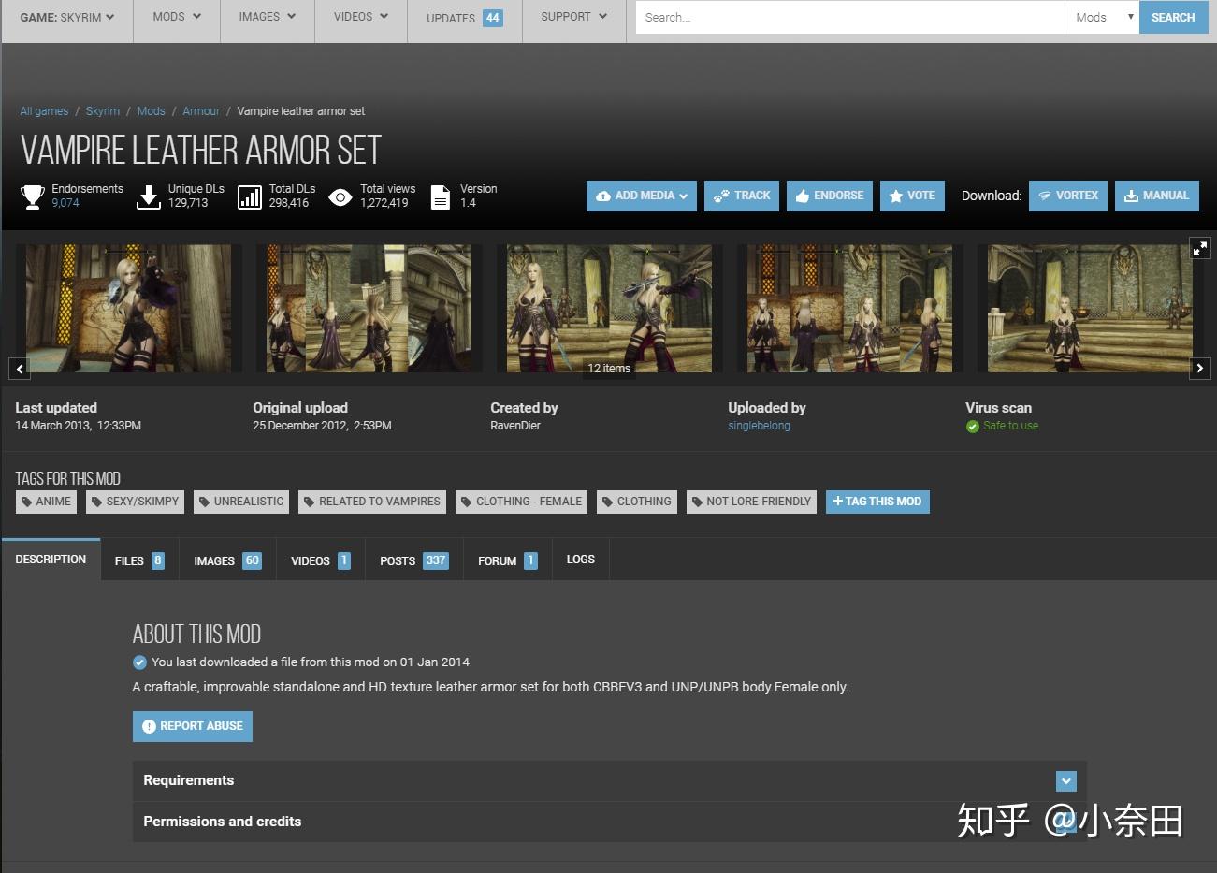Open the ADD MEDIA dropdown
The height and width of the screenshot is (873, 1217).
pyautogui.click(x=642, y=196)
